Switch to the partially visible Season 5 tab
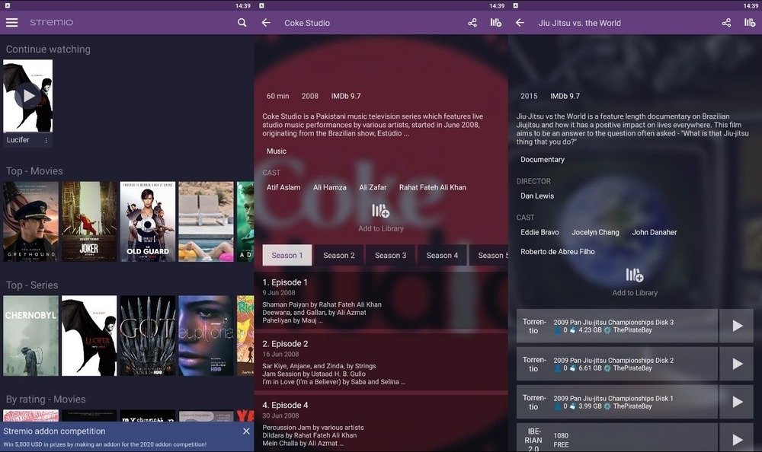762x452 pixels. [x=489, y=256]
